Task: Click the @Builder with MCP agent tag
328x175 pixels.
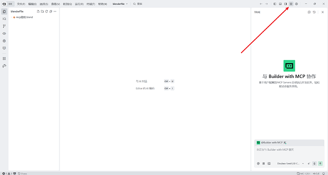Action: click(272, 143)
